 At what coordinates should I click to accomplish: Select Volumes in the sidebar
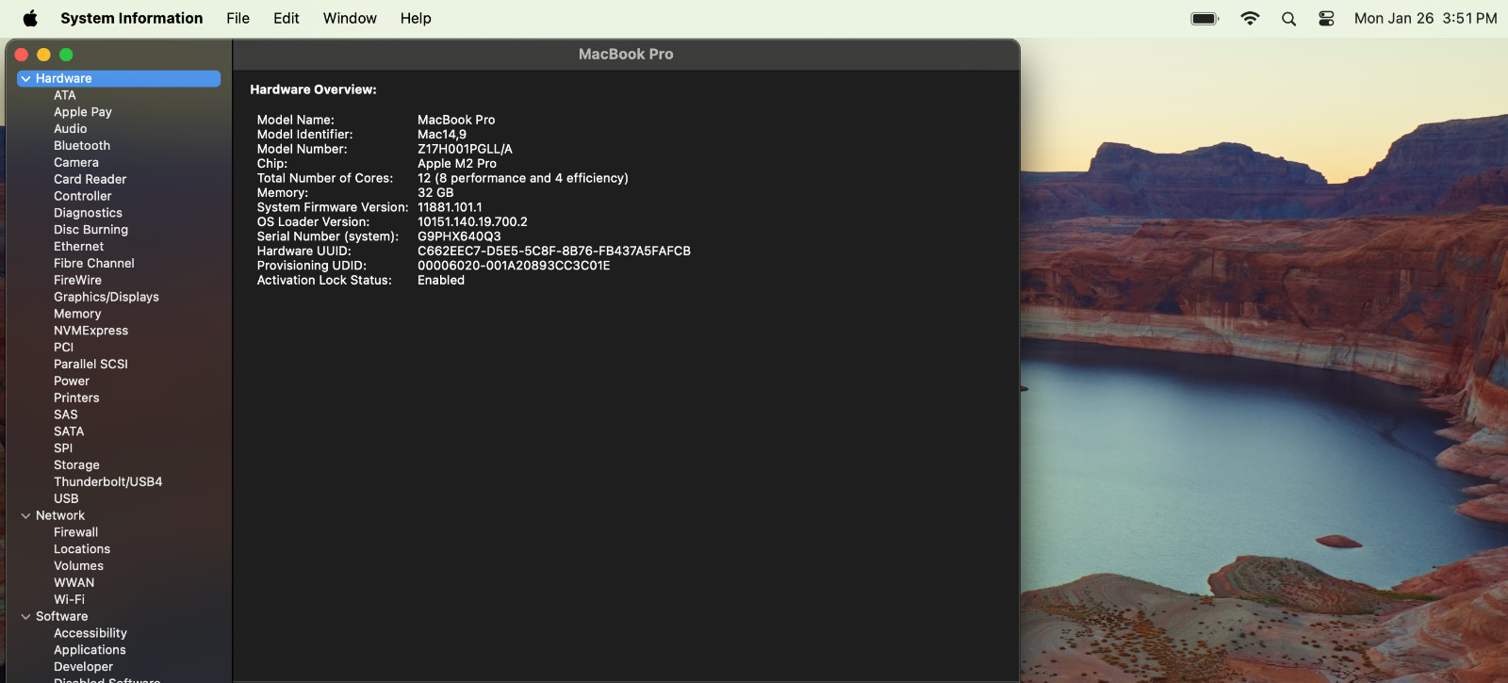click(x=79, y=566)
